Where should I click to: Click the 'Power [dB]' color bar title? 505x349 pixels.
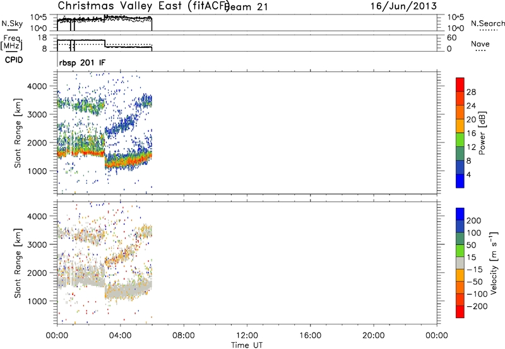(x=482, y=133)
